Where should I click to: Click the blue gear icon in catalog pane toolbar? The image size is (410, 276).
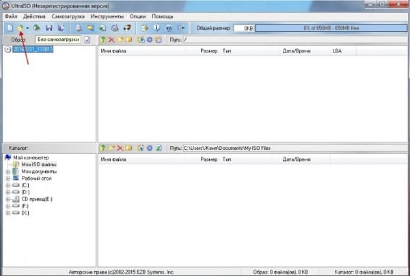coord(149,148)
